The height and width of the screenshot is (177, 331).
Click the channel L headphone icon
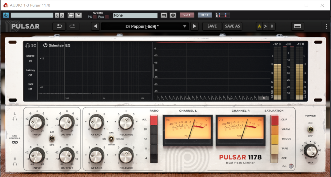click(x=15, y=119)
